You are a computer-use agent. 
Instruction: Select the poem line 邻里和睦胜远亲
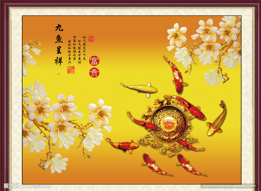(74, 48)
